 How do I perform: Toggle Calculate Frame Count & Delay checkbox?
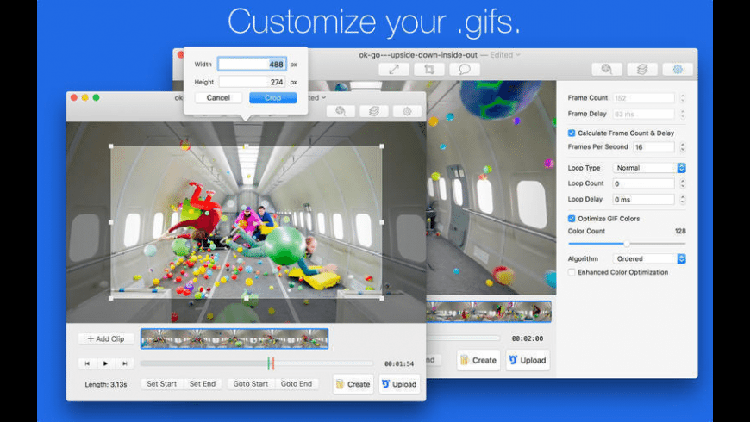(572, 133)
